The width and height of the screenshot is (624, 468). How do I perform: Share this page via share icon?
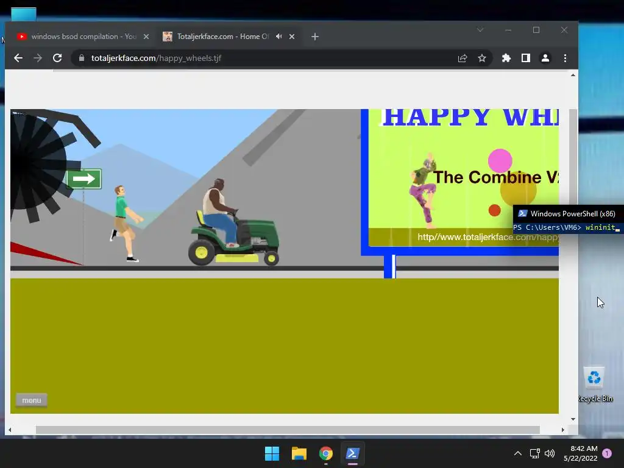[x=463, y=58]
